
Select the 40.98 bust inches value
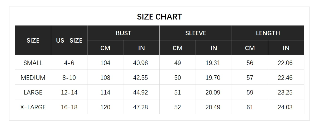(x=141, y=63)
